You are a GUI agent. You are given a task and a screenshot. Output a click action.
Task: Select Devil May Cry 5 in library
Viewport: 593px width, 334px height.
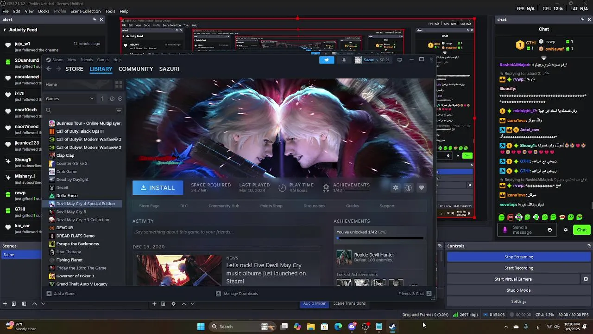coord(71,212)
